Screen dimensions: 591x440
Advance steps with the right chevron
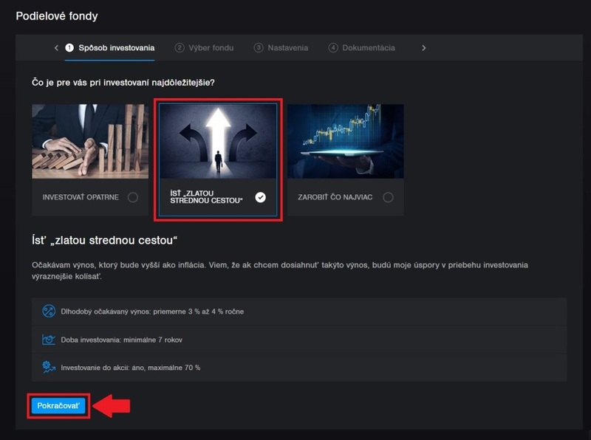tap(423, 48)
